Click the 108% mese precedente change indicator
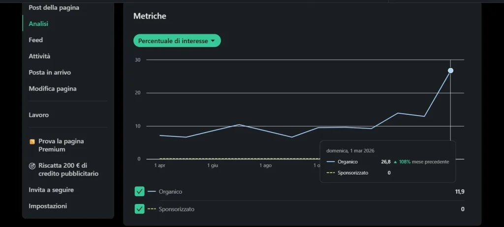This screenshot has height=227, width=504. [x=421, y=162]
